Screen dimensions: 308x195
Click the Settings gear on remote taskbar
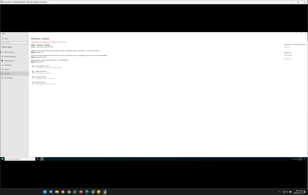(42, 159)
